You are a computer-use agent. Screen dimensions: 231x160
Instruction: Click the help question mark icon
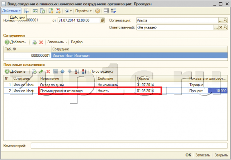click(x=98, y=11)
